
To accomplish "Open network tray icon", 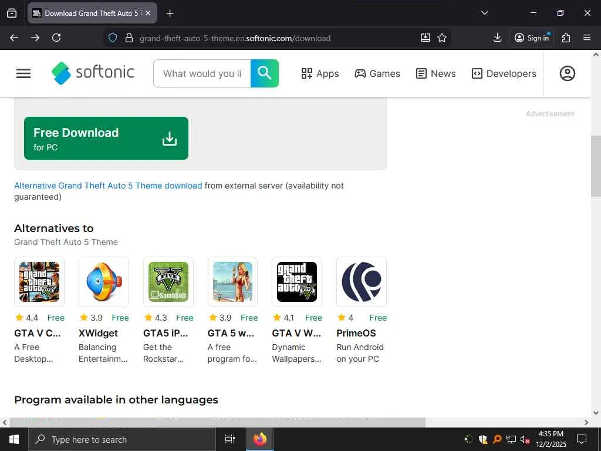I will [511, 439].
